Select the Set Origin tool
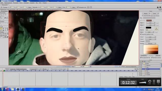 click(x=3, y=28)
